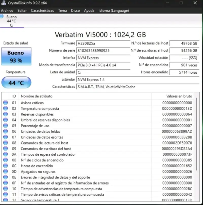The width and height of the screenshot is (203, 205).
Task: Click status icon for Comandos de lectura del host
Action: pyautogui.click(x=6, y=143)
